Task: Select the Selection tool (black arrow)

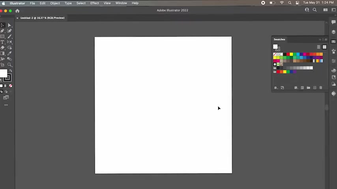Action: click(2, 25)
